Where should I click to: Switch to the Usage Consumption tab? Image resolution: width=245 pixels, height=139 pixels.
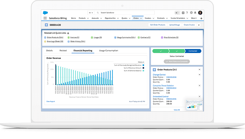[108, 51]
